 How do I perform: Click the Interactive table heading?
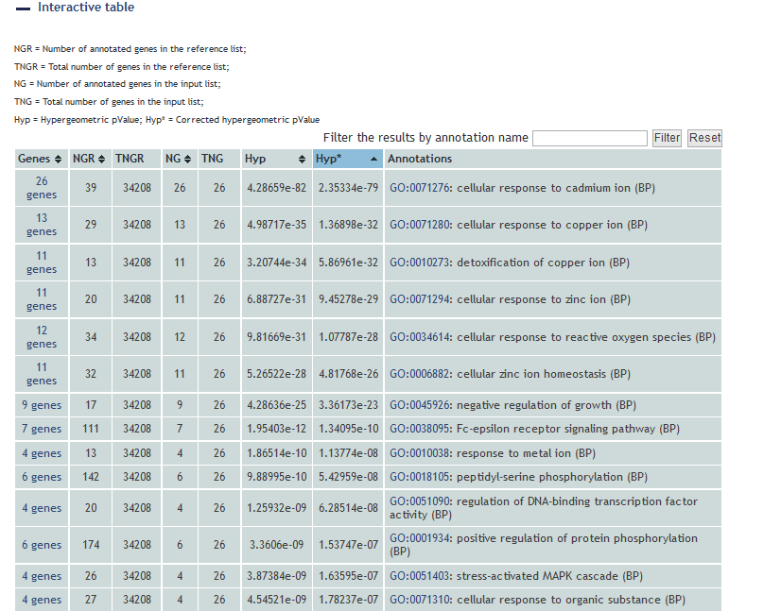(86, 8)
